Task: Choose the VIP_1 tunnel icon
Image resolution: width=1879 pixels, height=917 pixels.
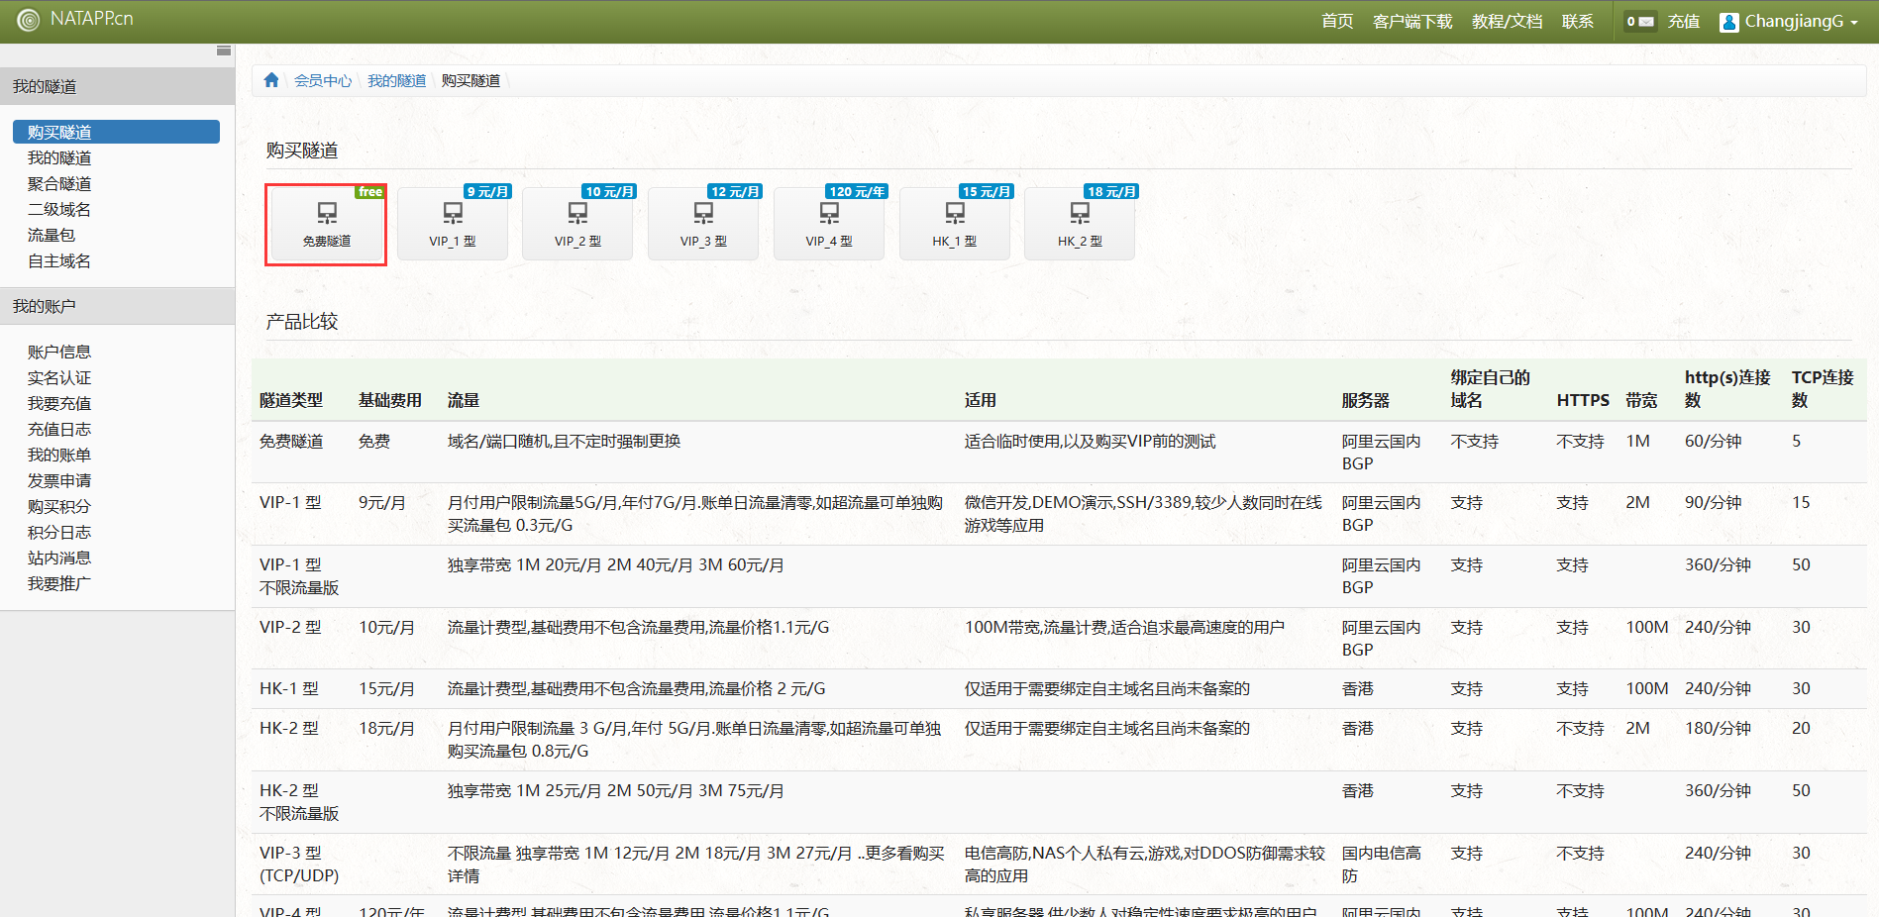Action: click(453, 213)
